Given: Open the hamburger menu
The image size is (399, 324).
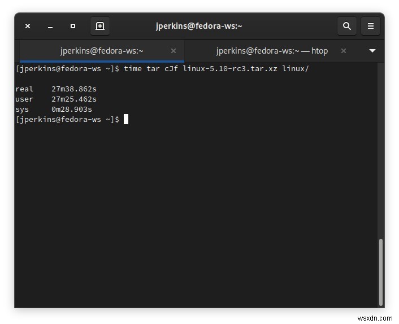Looking at the screenshot, I should pos(371,26).
